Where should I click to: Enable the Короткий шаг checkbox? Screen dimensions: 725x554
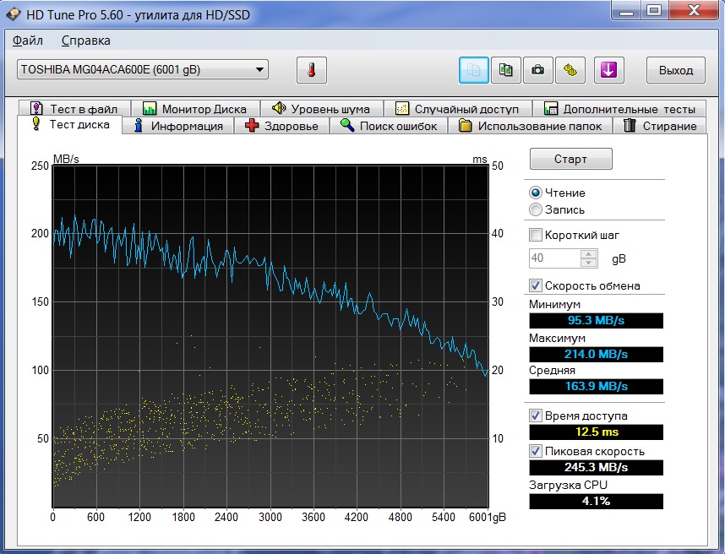[x=536, y=235]
